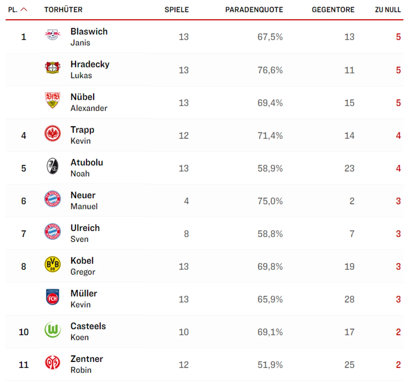Screen dimensions: 412x381
Task: Toggle sort arrow beside PL. header
Action: coord(24,10)
